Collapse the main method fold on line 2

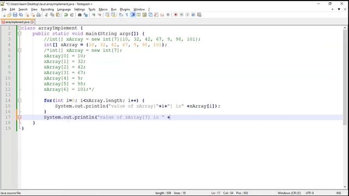tap(20, 34)
